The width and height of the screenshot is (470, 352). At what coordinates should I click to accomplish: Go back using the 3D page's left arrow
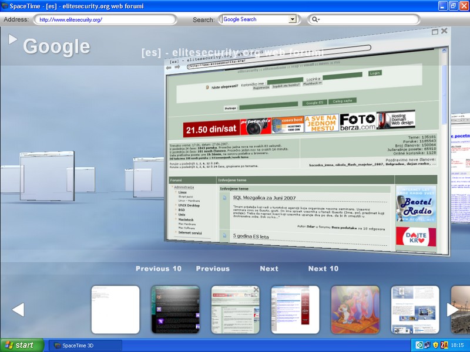pos(169,67)
